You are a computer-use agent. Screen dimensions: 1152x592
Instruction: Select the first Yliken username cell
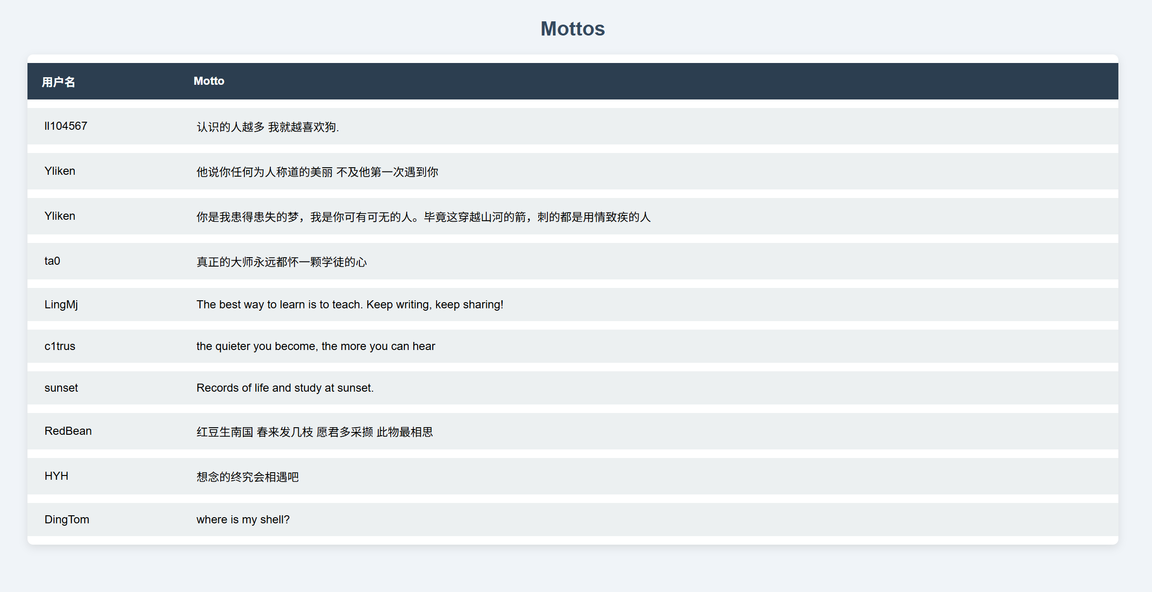(x=60, y=171)
